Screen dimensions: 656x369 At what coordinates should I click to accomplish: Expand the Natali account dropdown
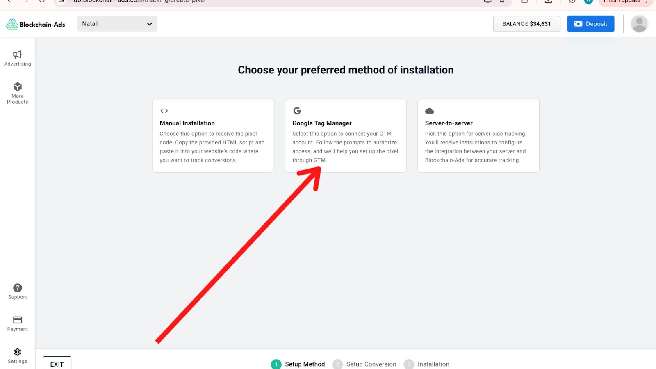click(x=117, y=24)
